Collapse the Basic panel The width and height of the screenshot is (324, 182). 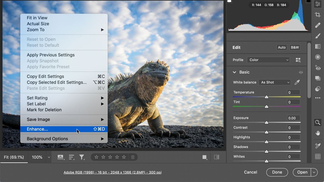pos(234,72)
